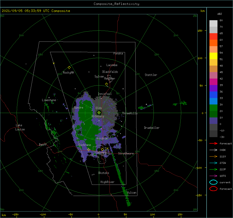Click the Strathmore city label

(x=126, y=153)
